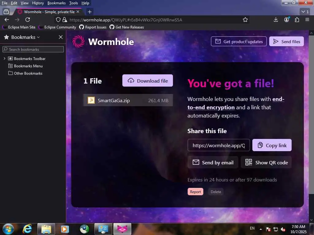Click the taskbar clock showing 7:50 AM
Screen dimensions: 314x235
pyautogui.click(x=298, y=229)
